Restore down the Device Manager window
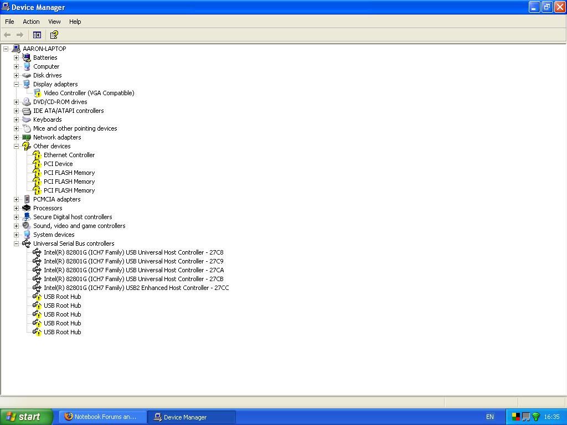 click(547, 7)
